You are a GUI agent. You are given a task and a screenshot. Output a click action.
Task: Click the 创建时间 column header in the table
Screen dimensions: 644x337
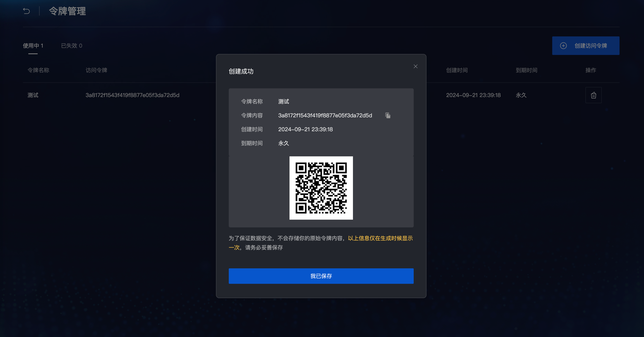pos(457,70)
